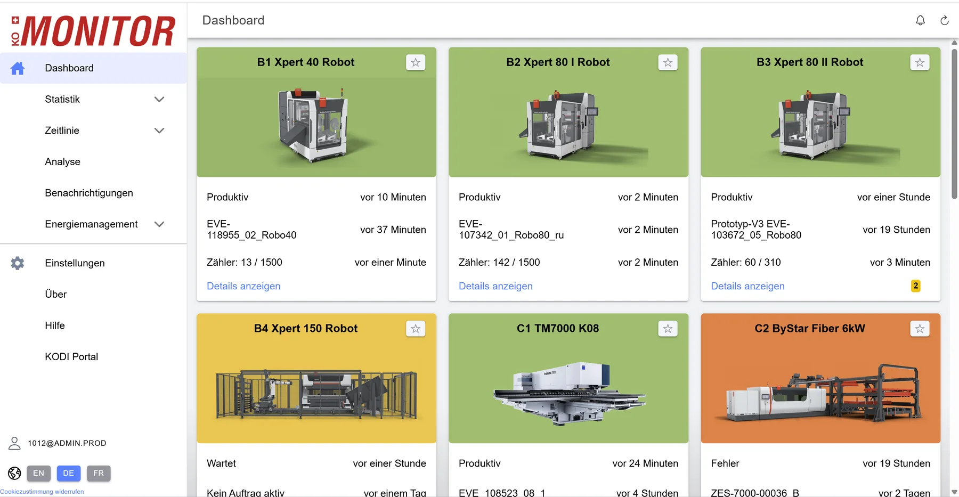Click Produktiv status on C1 TM7000 card
The height and width of the screenshot is (497, 959).
[x=479, y=463]
